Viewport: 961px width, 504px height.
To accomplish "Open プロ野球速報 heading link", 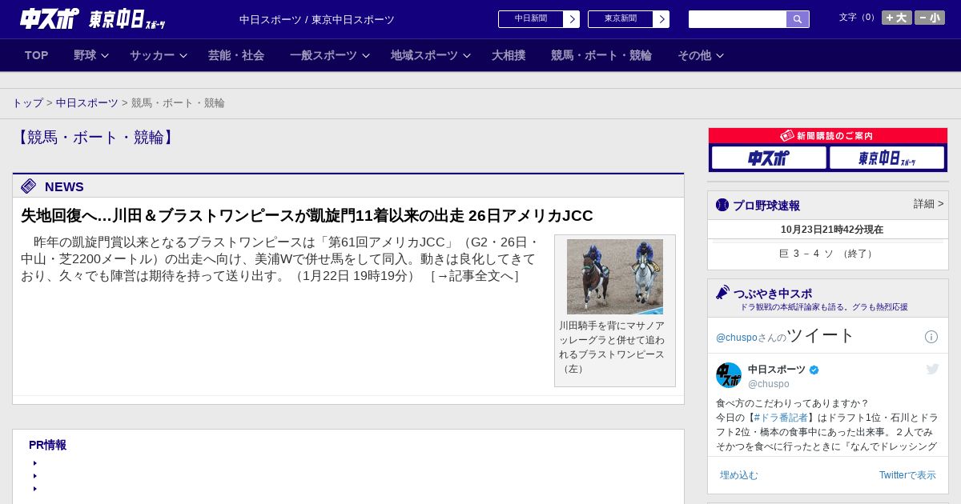I will pyautogui.click(x=766, y=206).
